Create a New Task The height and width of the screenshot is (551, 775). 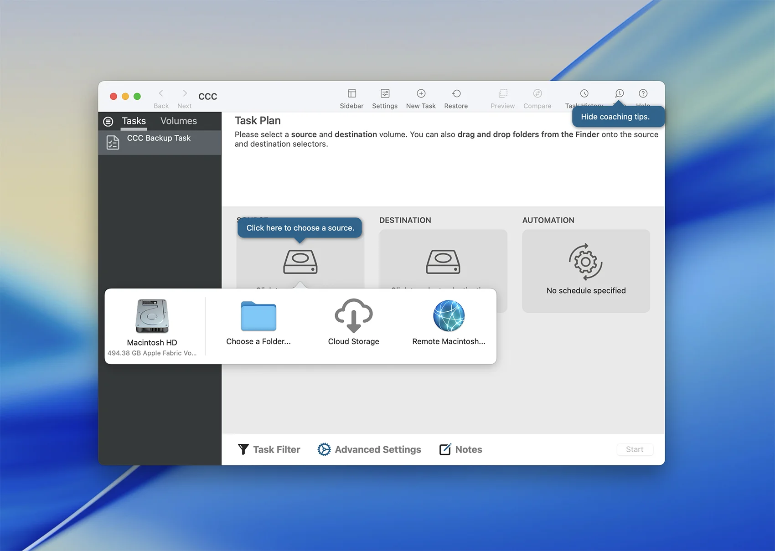(x=421, y=94)
